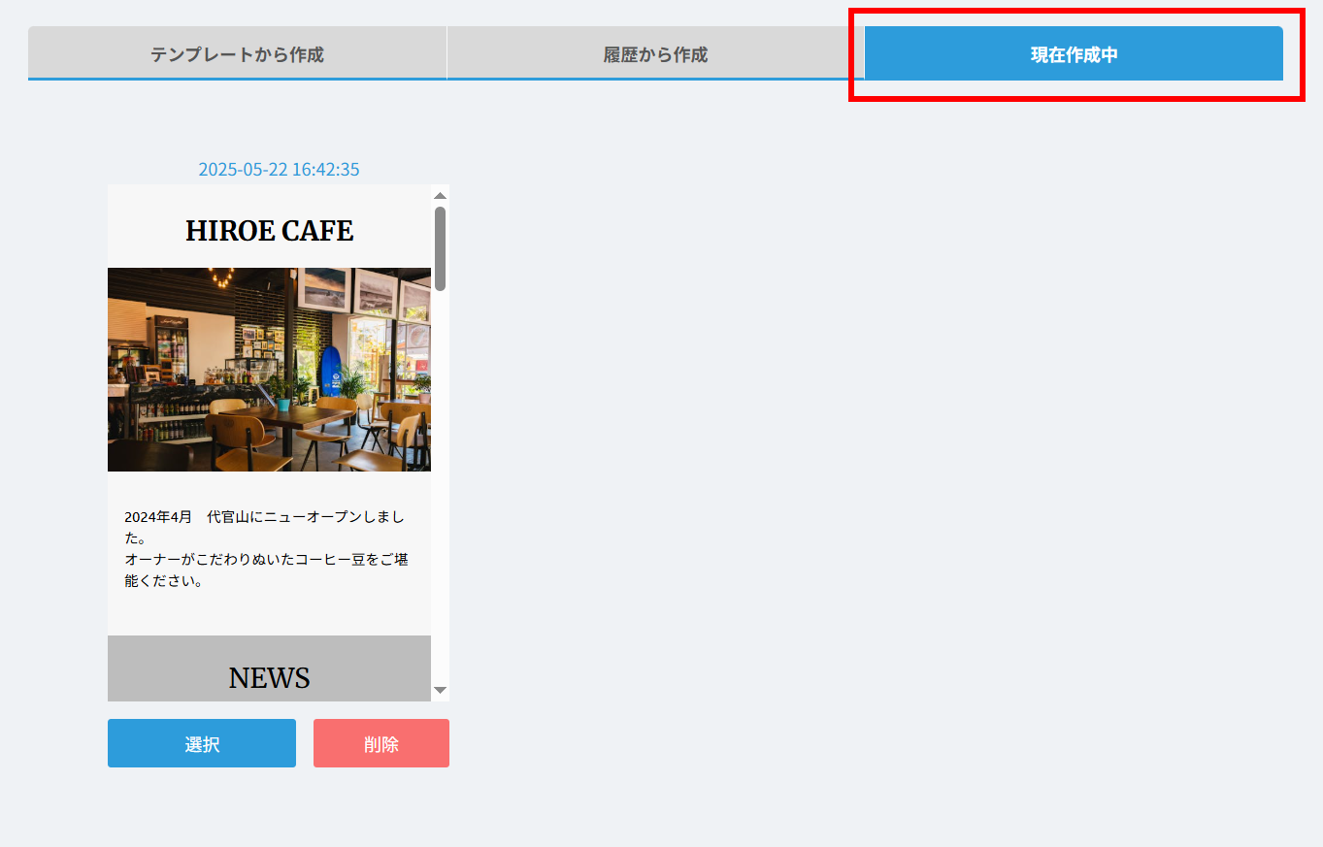Click the red 削除 button

coord(381,743)
